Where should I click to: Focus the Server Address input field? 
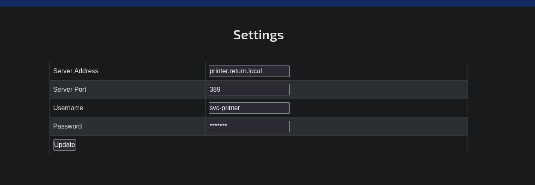click(x=249, y=71)
